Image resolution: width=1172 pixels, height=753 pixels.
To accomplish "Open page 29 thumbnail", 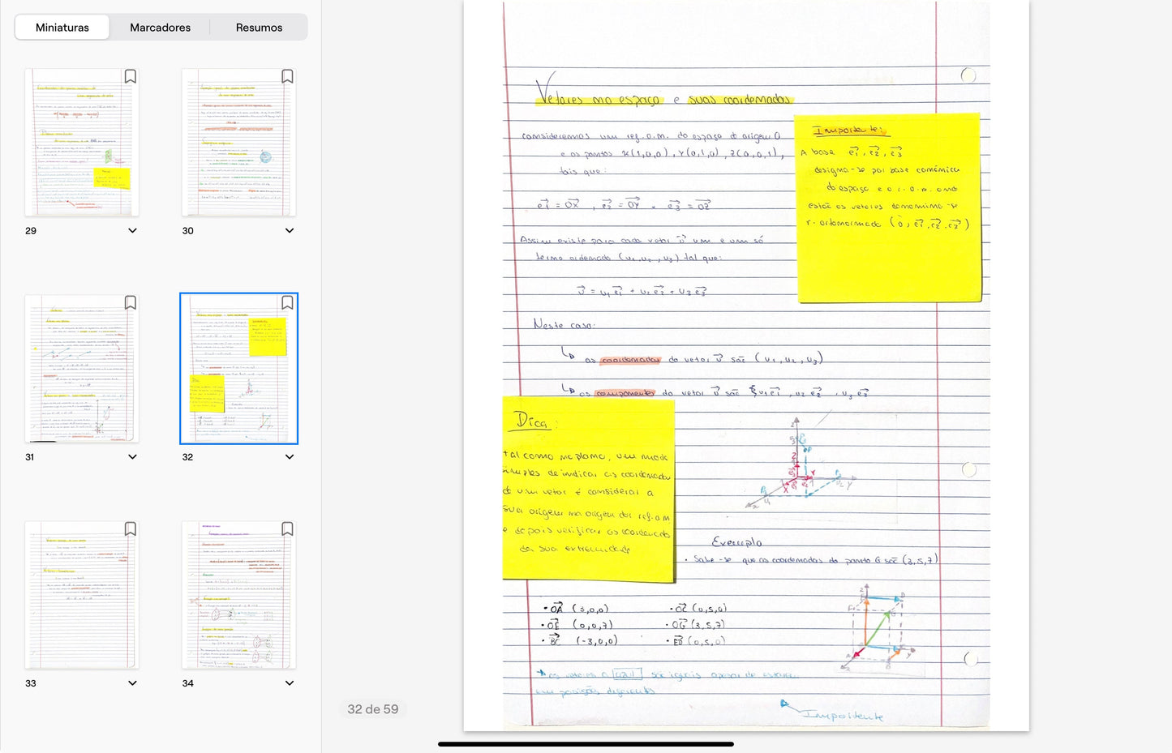I will click(81, 143).
